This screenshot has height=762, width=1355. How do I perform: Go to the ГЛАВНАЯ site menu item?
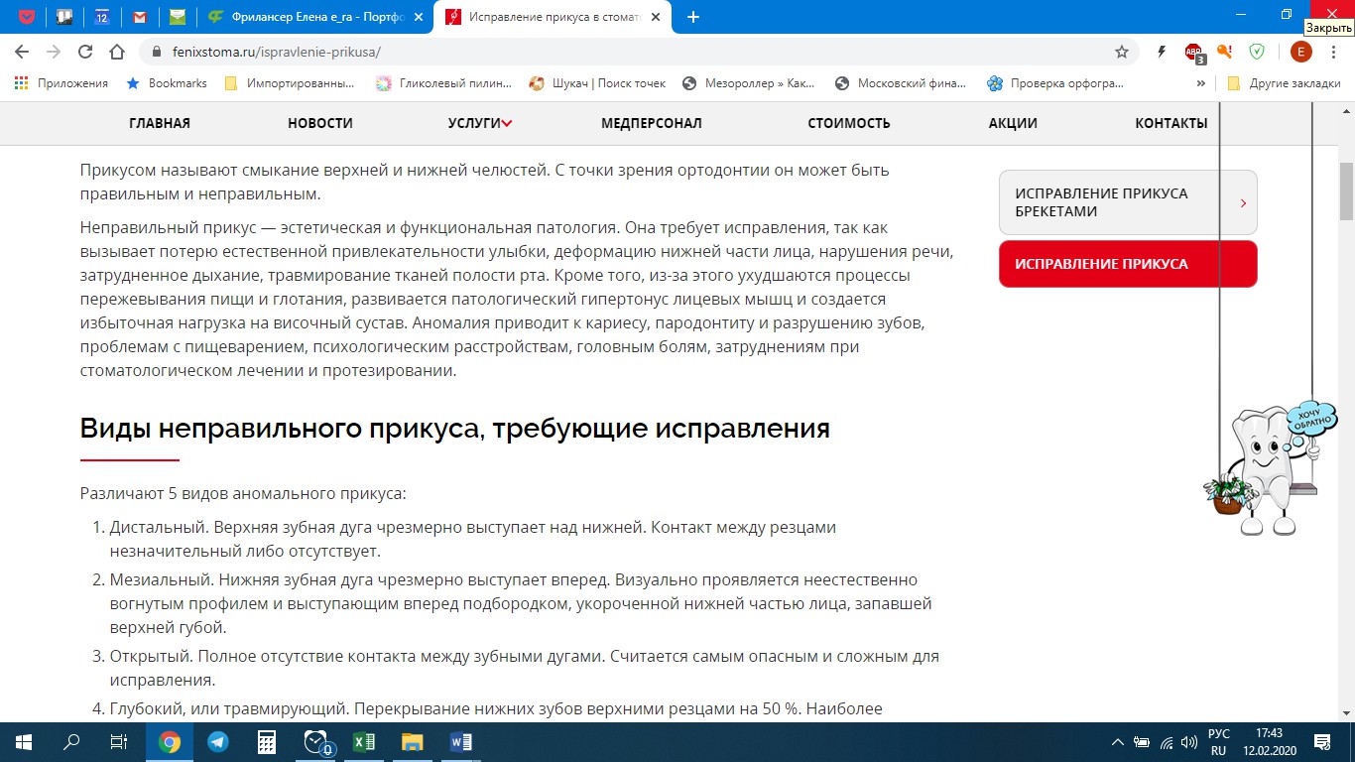point(160,123)
